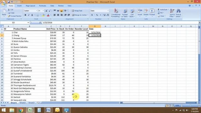Click the Borders icon
Image resolution: width=201 pixels, height=113 pixels.
[38, 15]
